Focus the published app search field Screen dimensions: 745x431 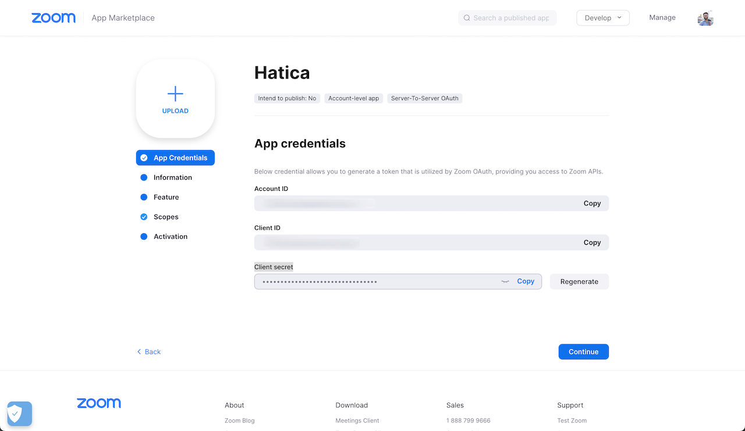[x=508, y=18]
